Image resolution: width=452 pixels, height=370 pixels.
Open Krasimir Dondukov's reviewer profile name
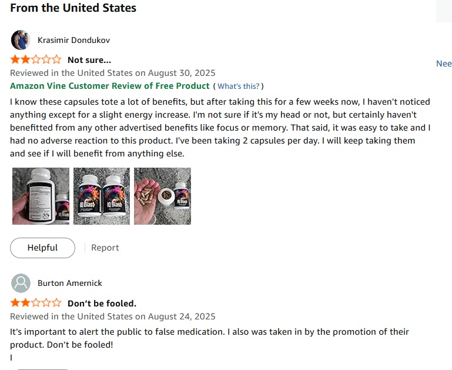coord(73,40)
